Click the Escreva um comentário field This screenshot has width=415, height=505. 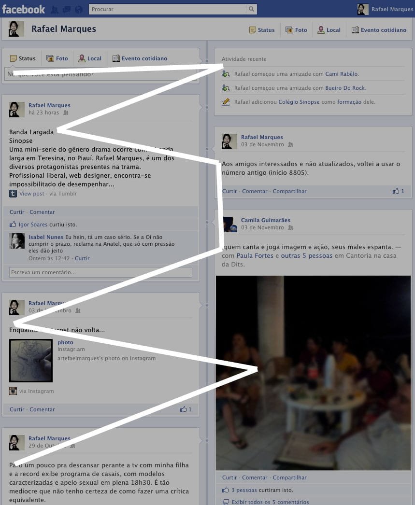tap(100, 272)
